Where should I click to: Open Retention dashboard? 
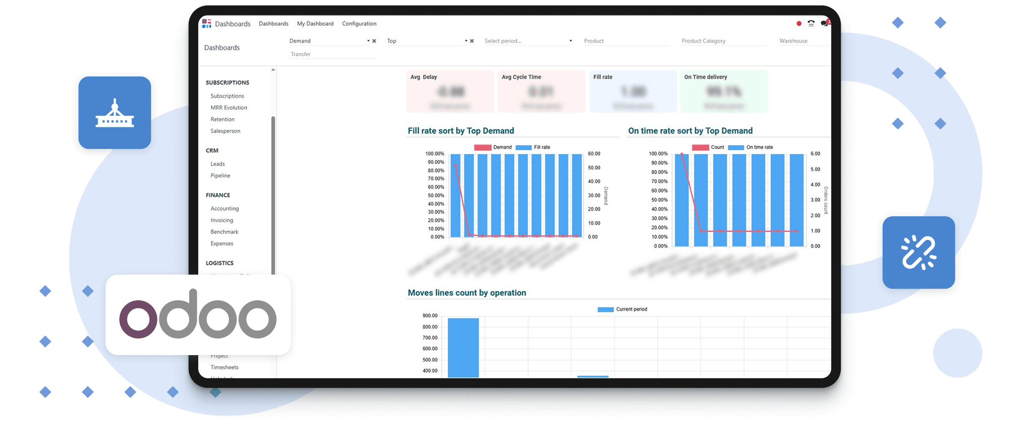pos(222,119)
